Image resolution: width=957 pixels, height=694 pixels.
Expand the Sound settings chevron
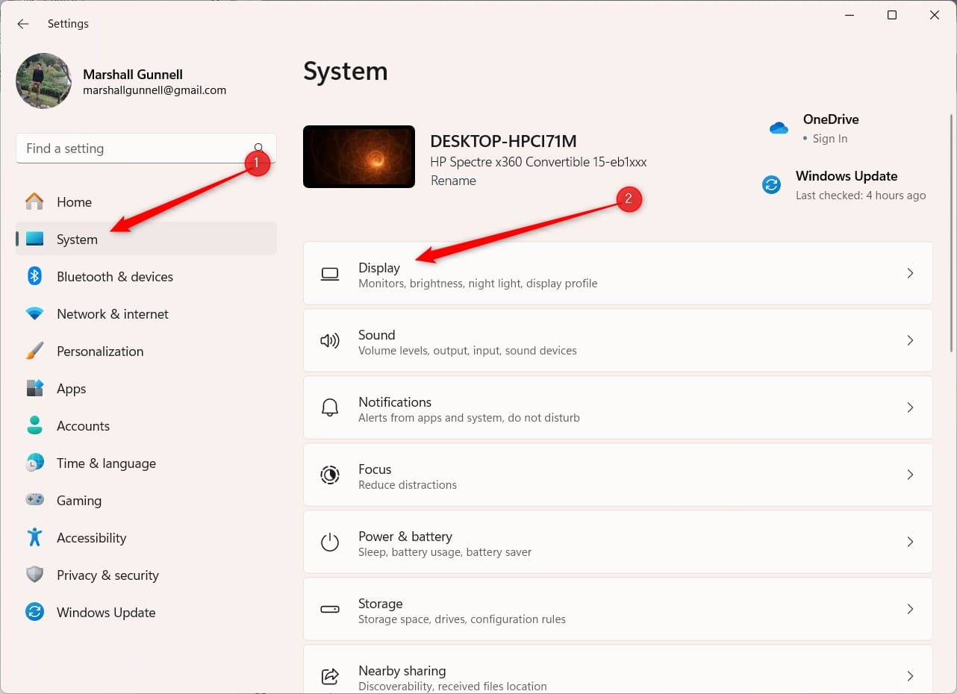[x=910, y=340]
